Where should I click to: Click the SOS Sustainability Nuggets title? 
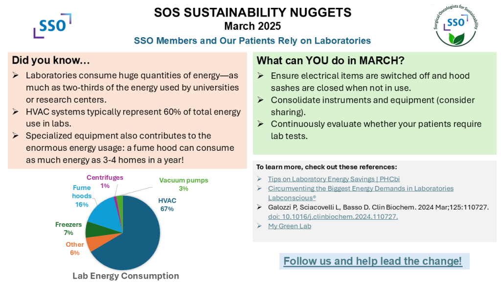click(252, 12)
